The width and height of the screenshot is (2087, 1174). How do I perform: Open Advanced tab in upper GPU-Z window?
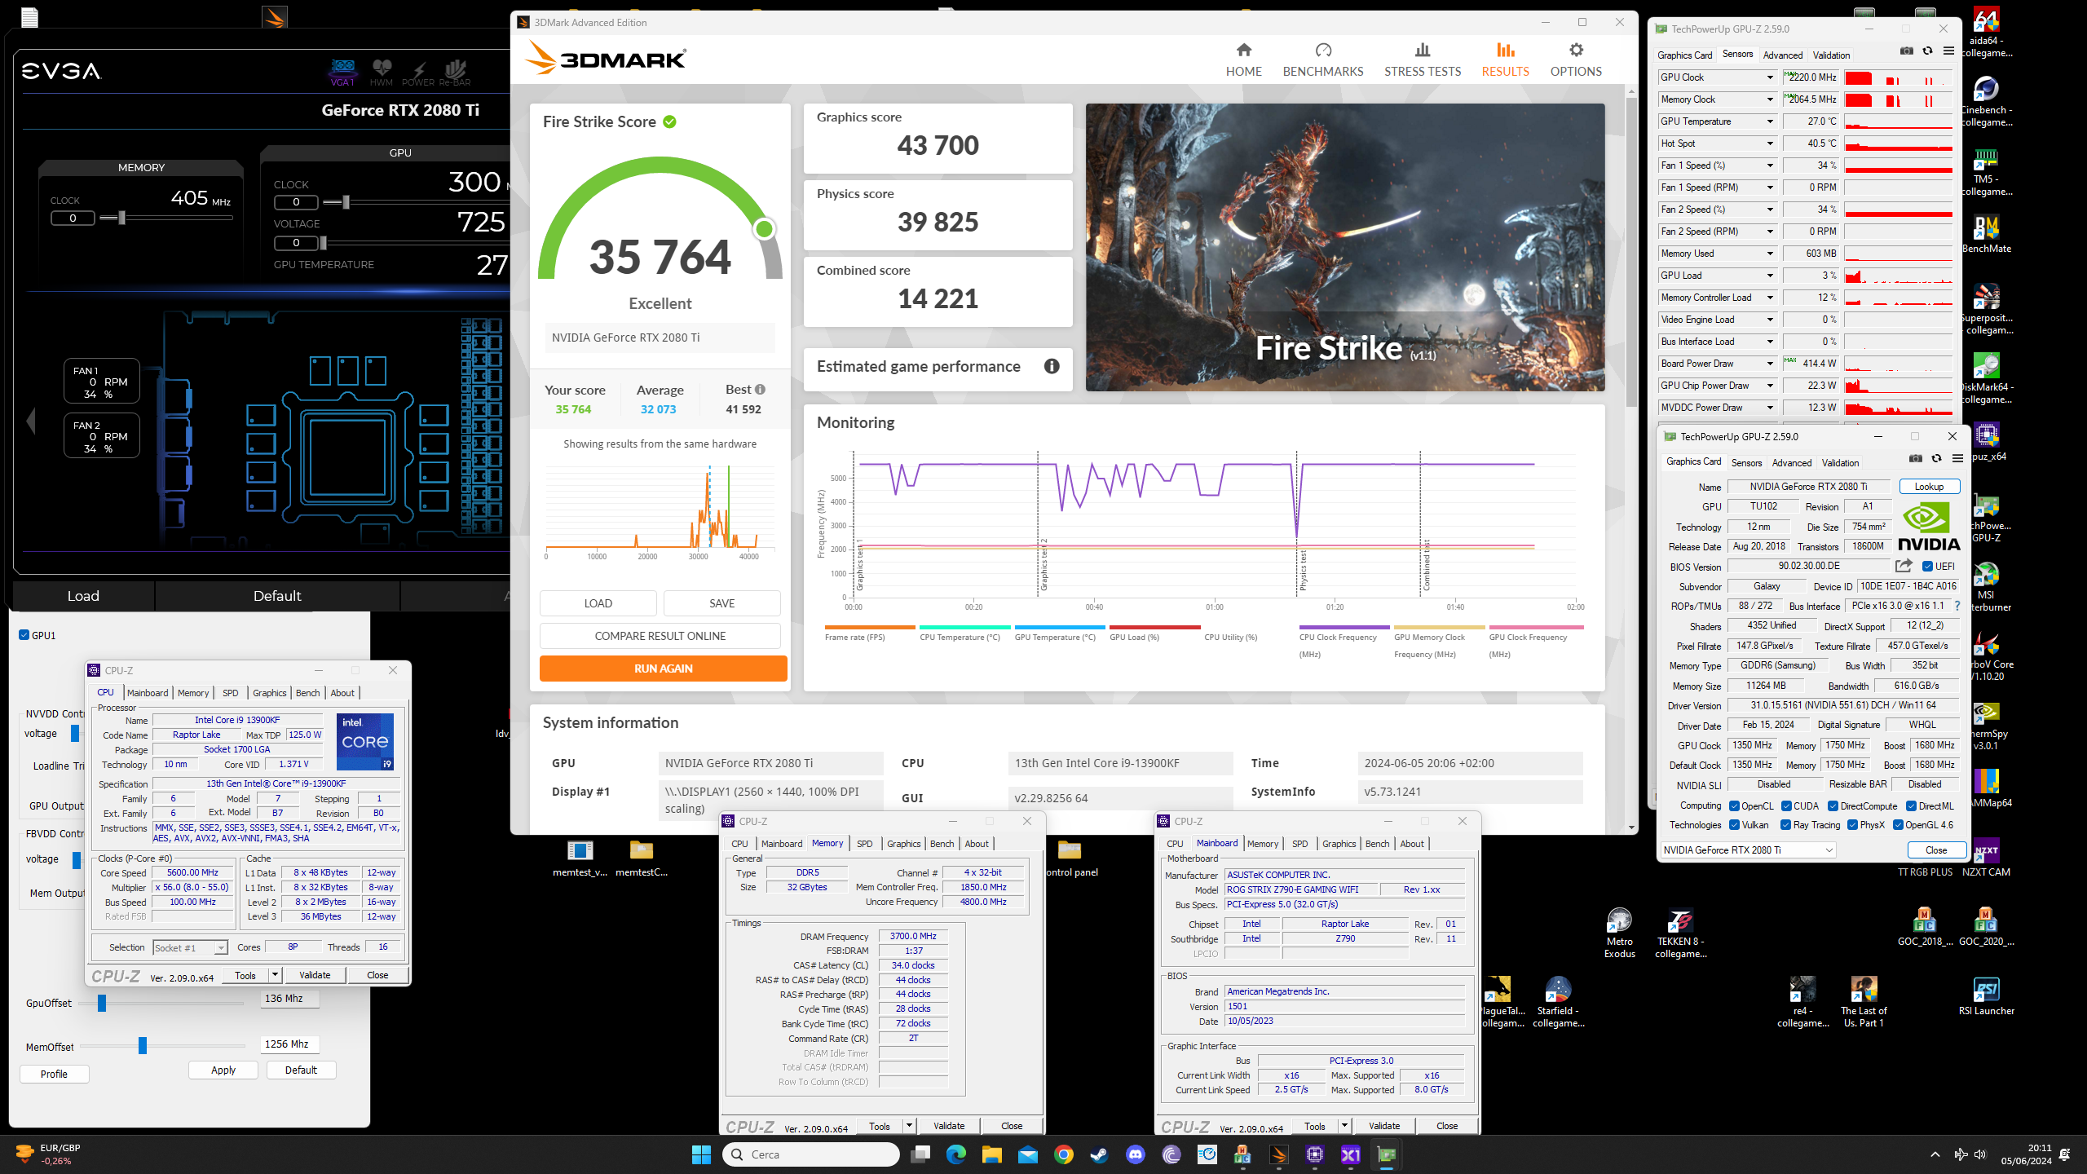pos(1782,55)
